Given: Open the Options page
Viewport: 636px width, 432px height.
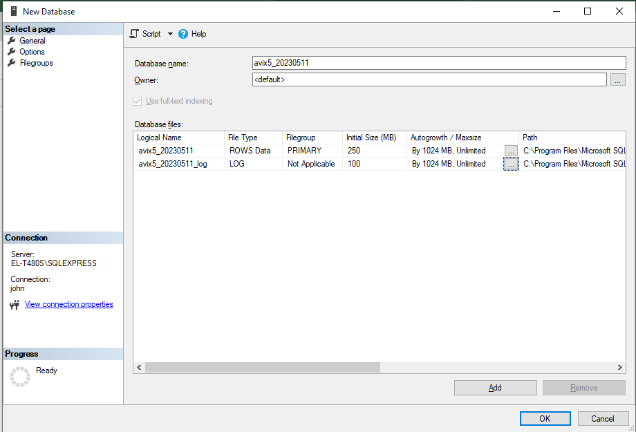Looking at the screenshot, I should [32, 52].
